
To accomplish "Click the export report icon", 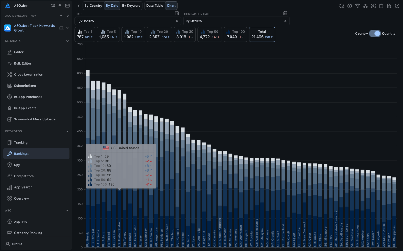I will (389, 5).
